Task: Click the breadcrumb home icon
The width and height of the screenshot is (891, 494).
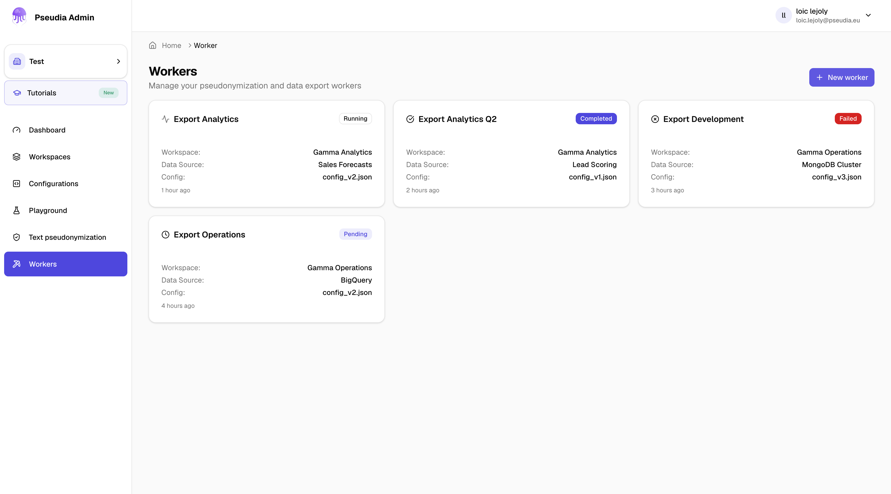Action: (x=153, y=45)
